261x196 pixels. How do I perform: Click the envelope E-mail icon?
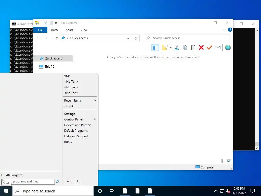pyautogui.click(x=218, y=47)
